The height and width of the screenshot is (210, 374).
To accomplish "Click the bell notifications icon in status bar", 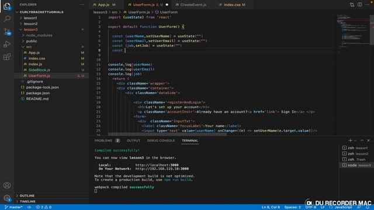I will tap(368, 208).
